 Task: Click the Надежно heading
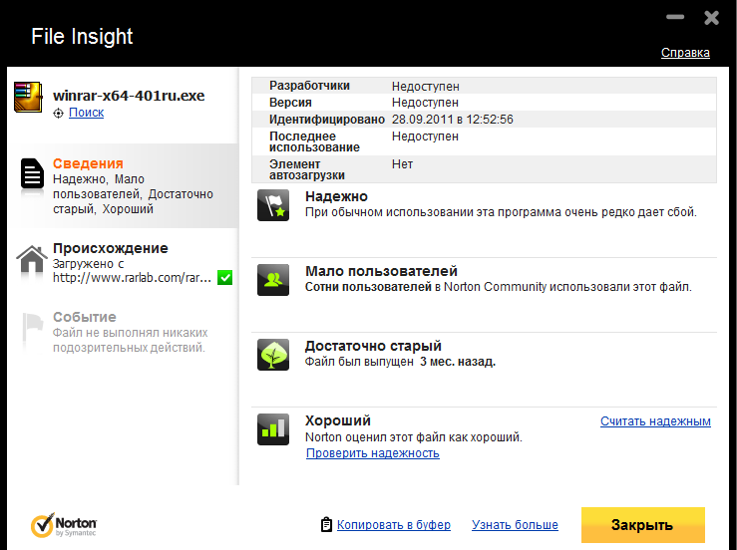pos(336,196)
